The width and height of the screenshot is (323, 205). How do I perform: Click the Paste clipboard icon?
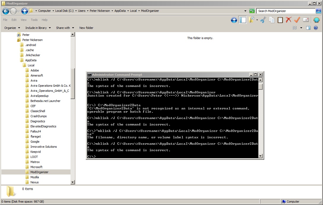pos(280,20)
